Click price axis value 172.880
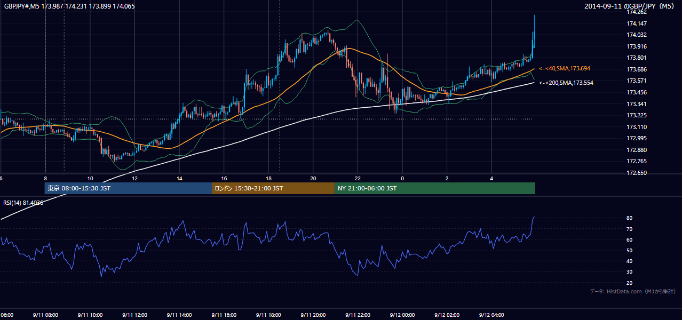 tap(636, 150)
